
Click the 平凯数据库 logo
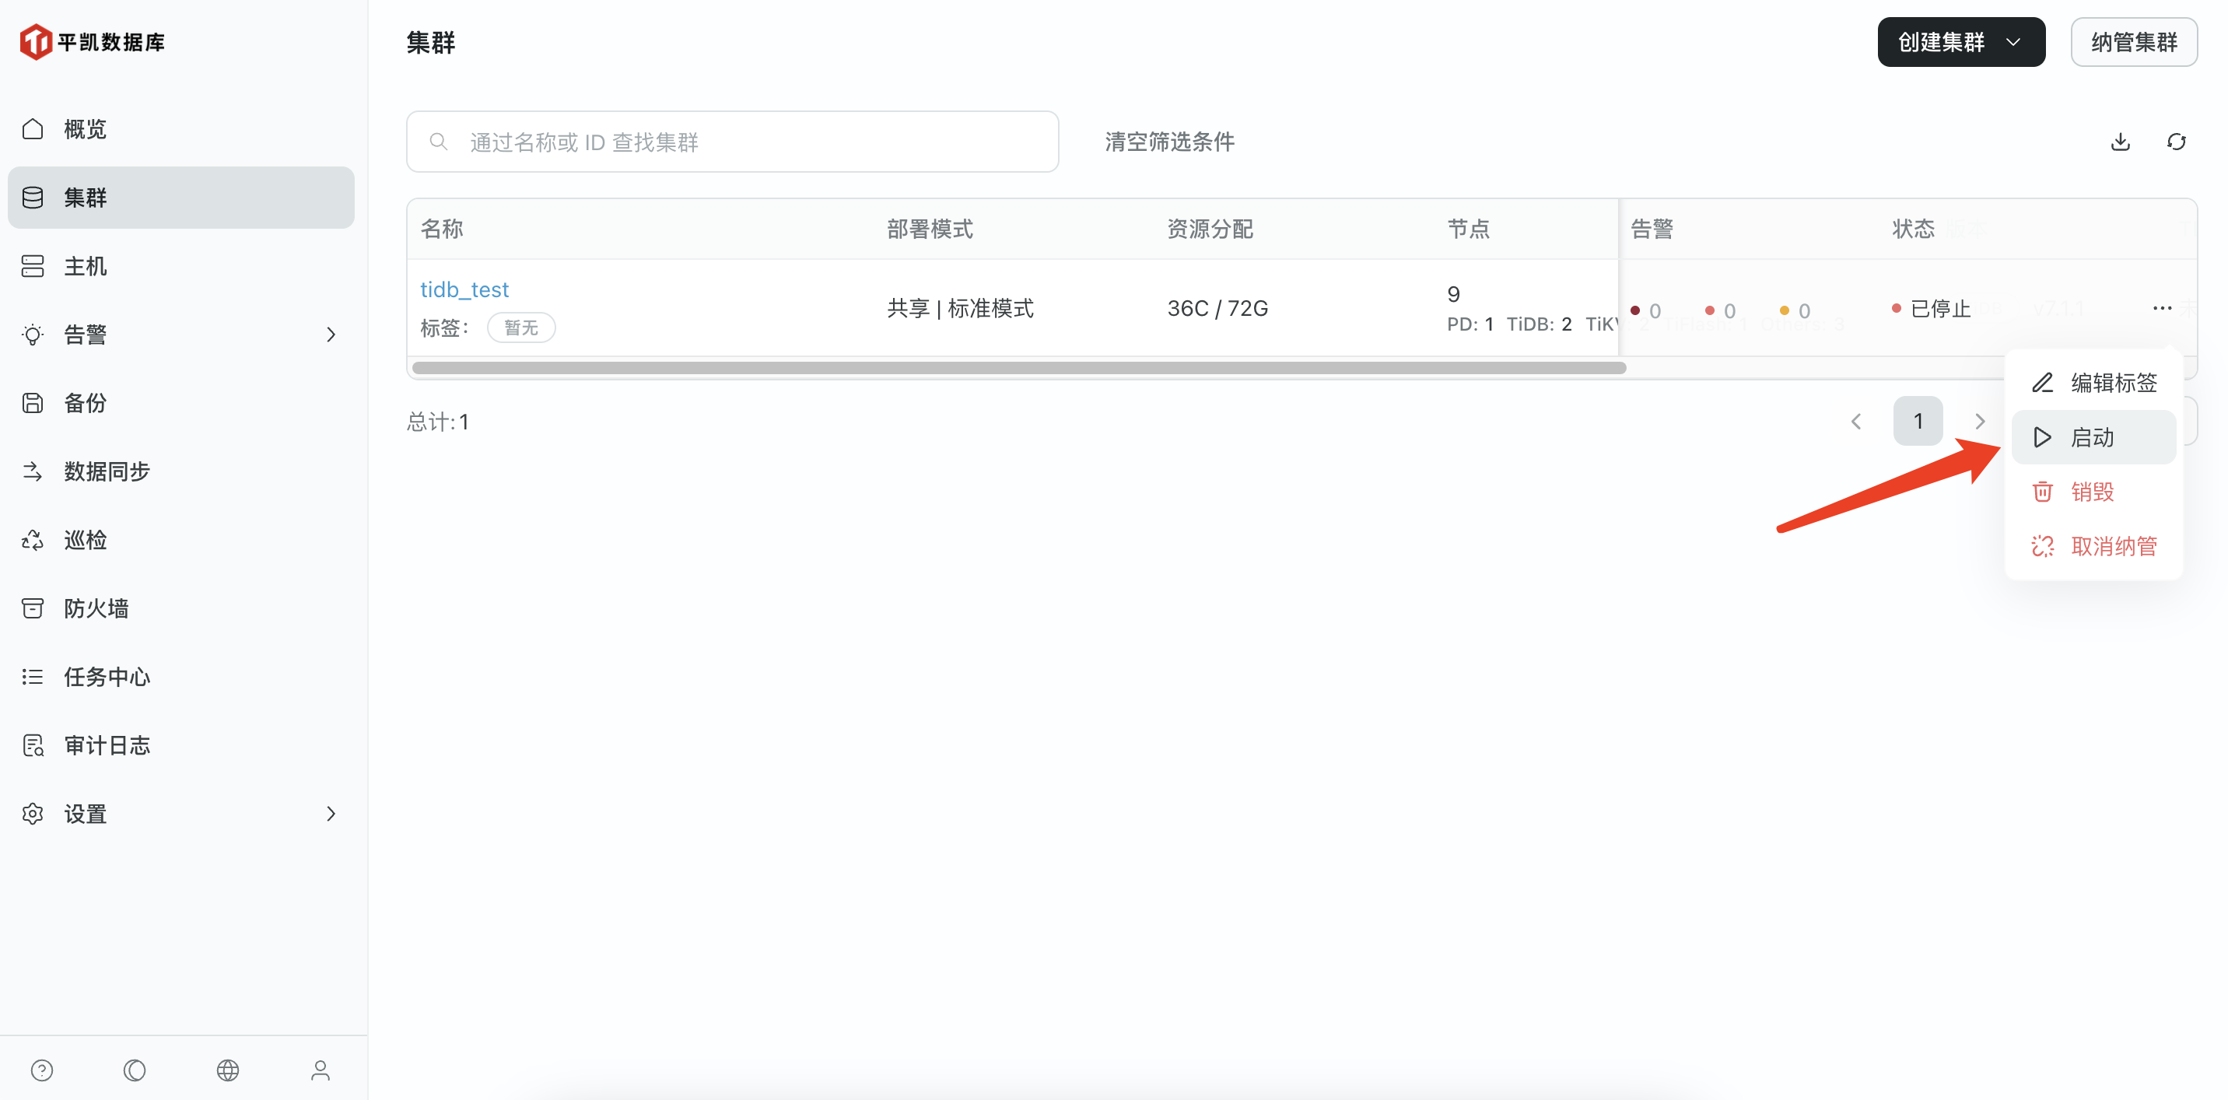(x=92, y=40)
